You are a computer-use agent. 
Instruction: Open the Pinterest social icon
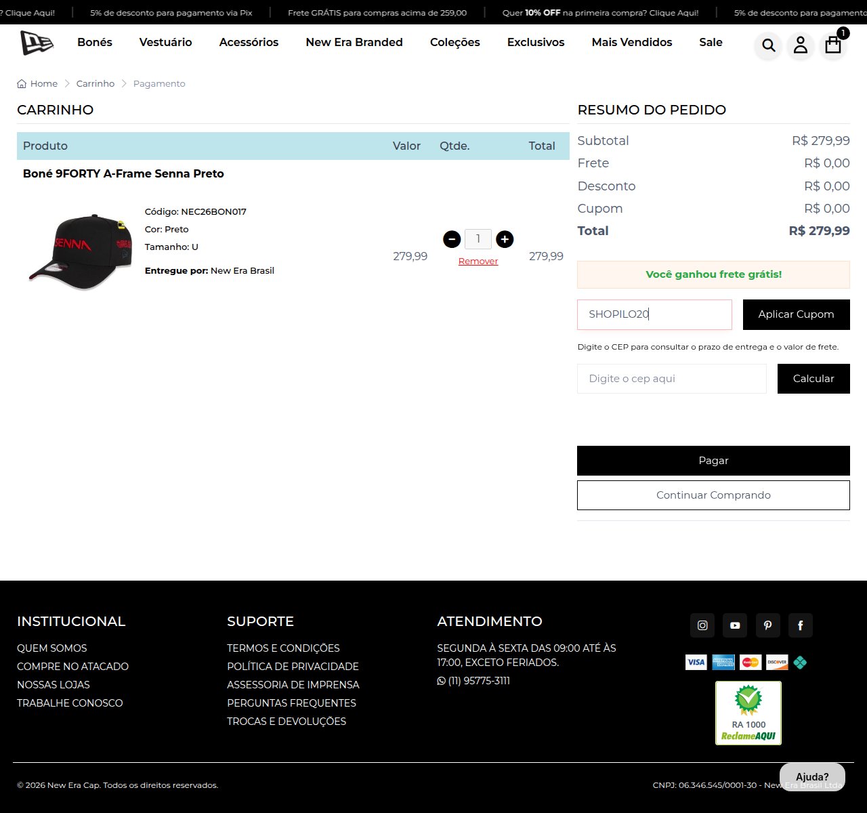pyautogui.click(x=767, y=625)
